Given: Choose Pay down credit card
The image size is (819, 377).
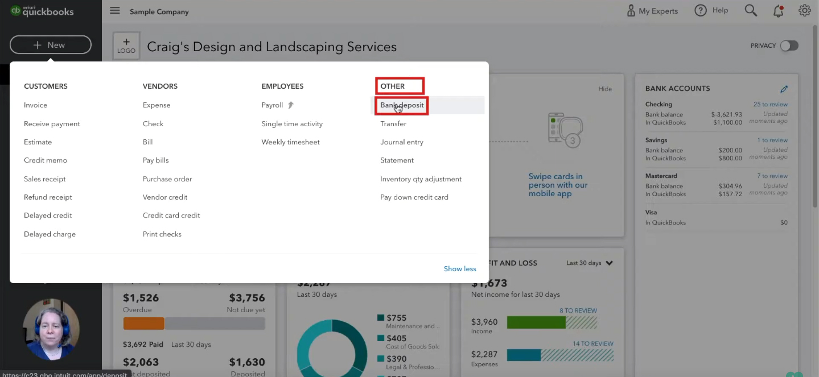Looking at the screenshot, I should 414,197.
